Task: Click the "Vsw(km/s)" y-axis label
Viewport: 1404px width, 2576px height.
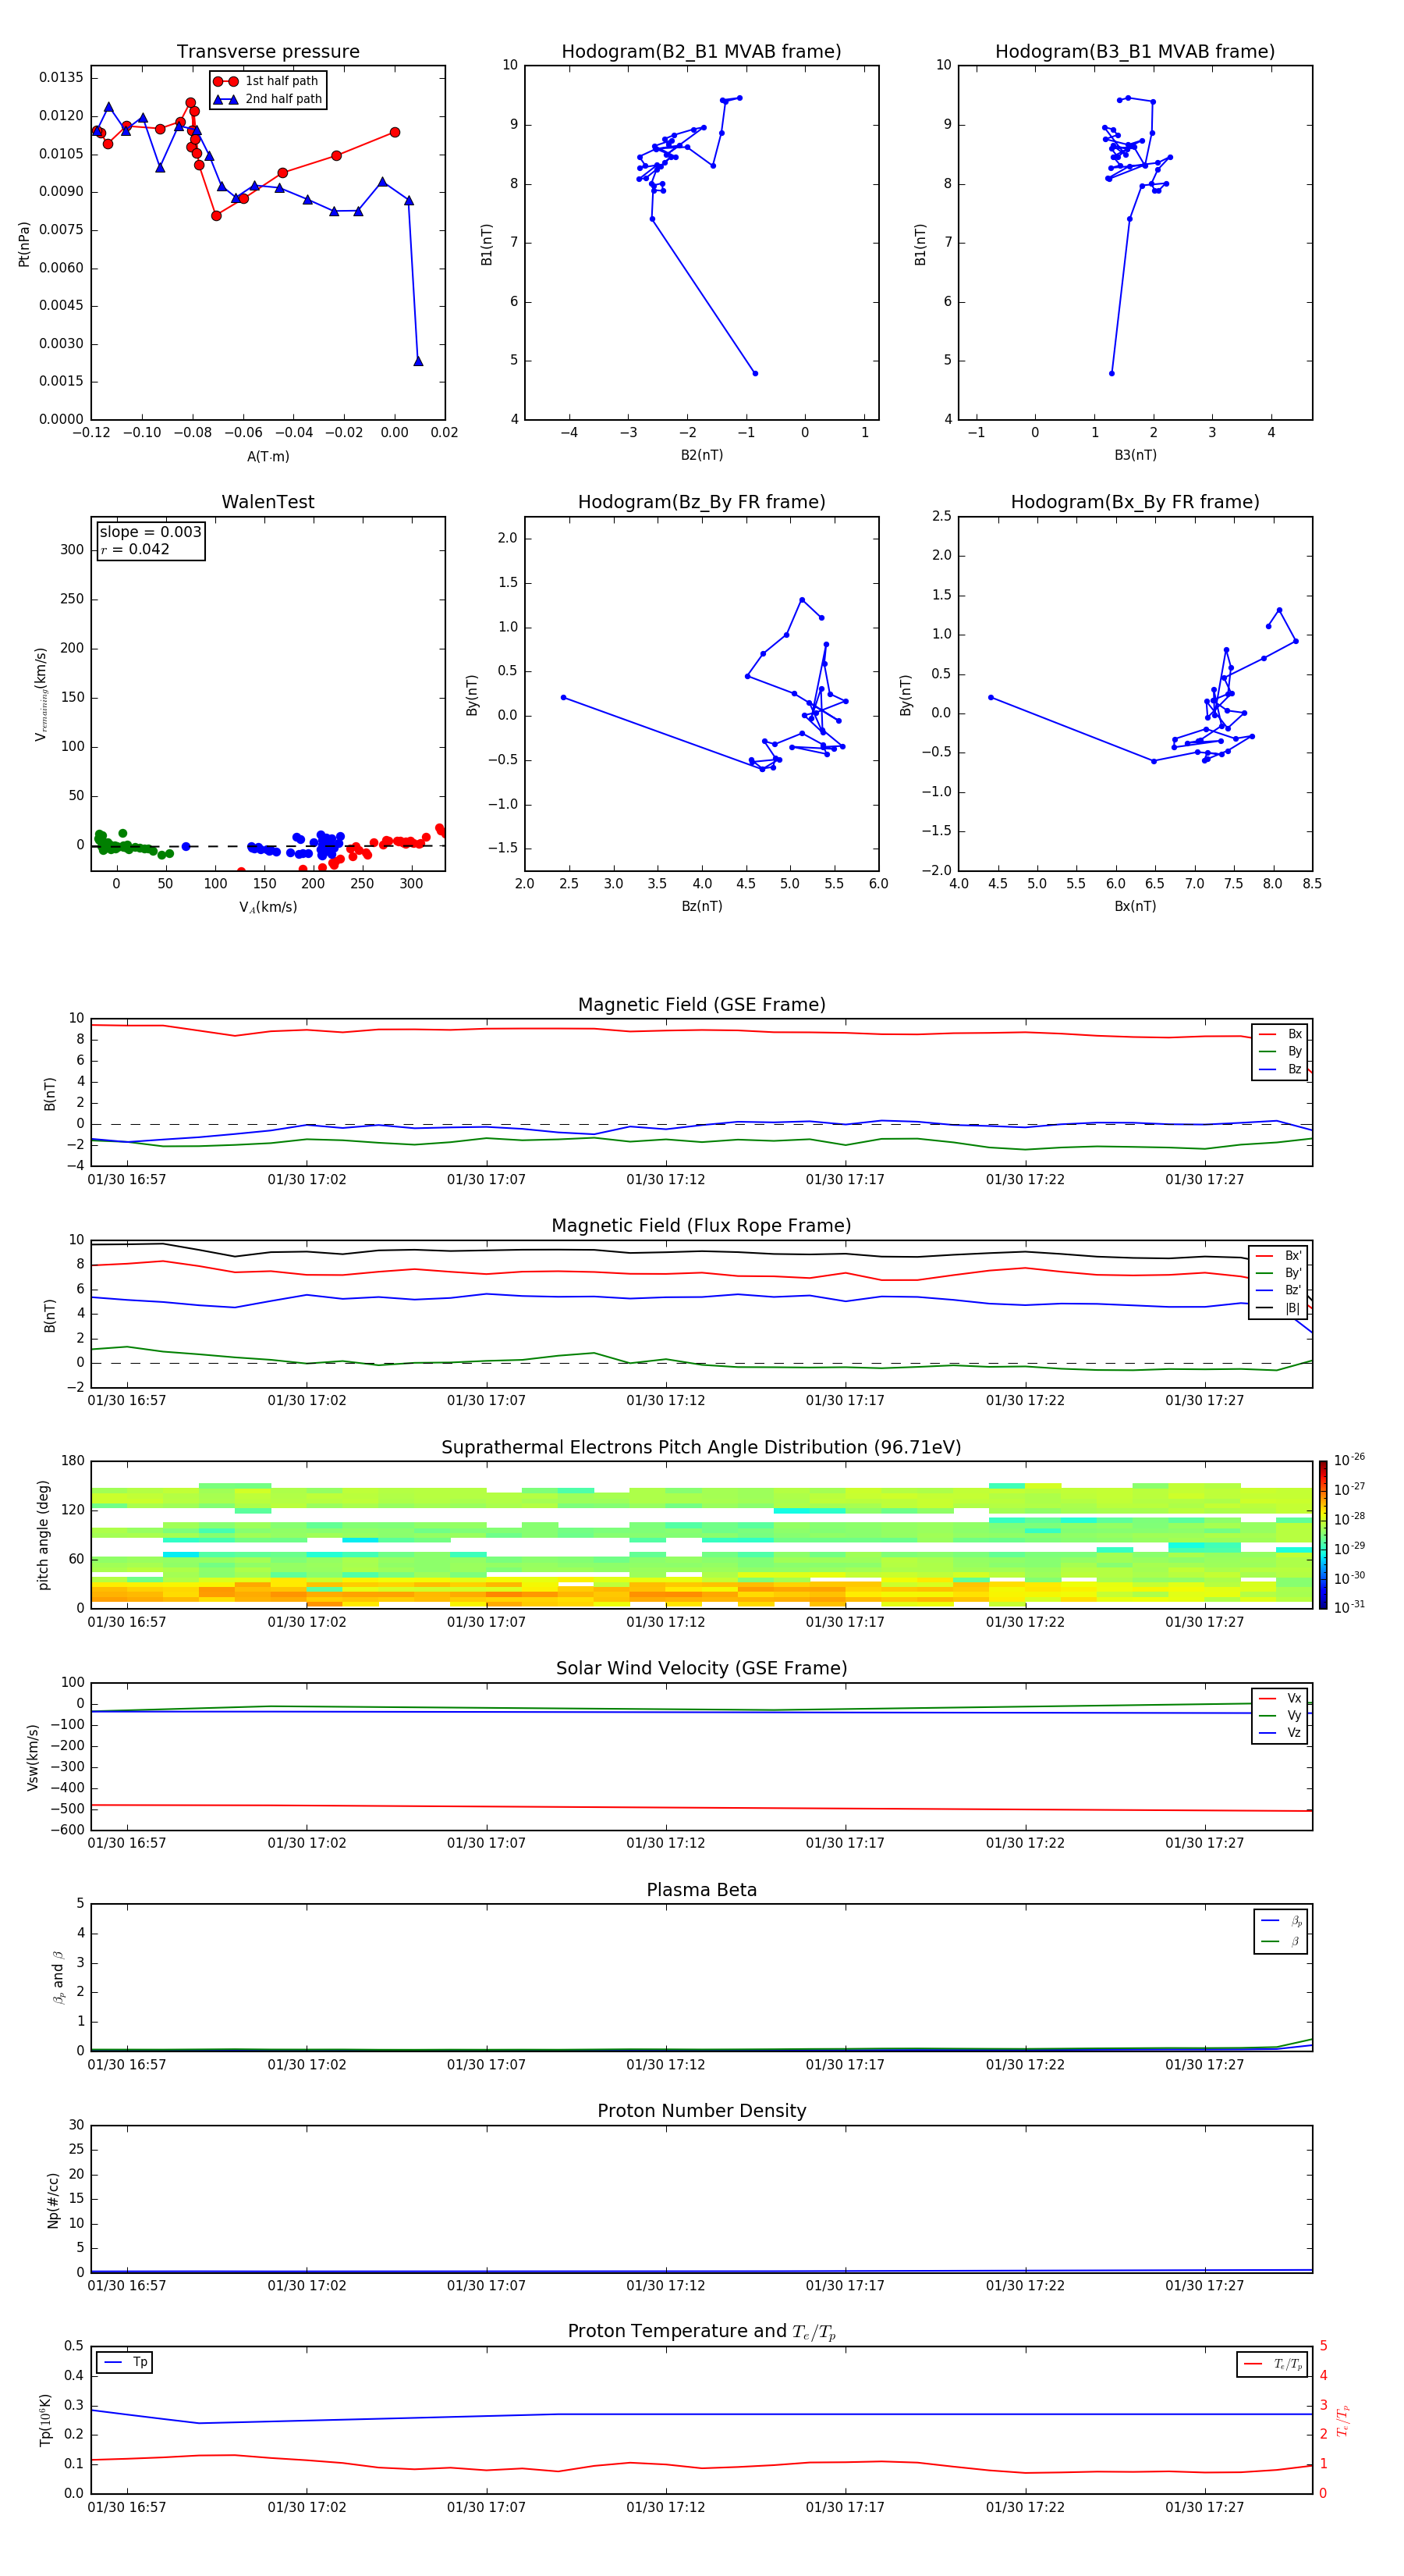Action: [x=33, y=1757]
